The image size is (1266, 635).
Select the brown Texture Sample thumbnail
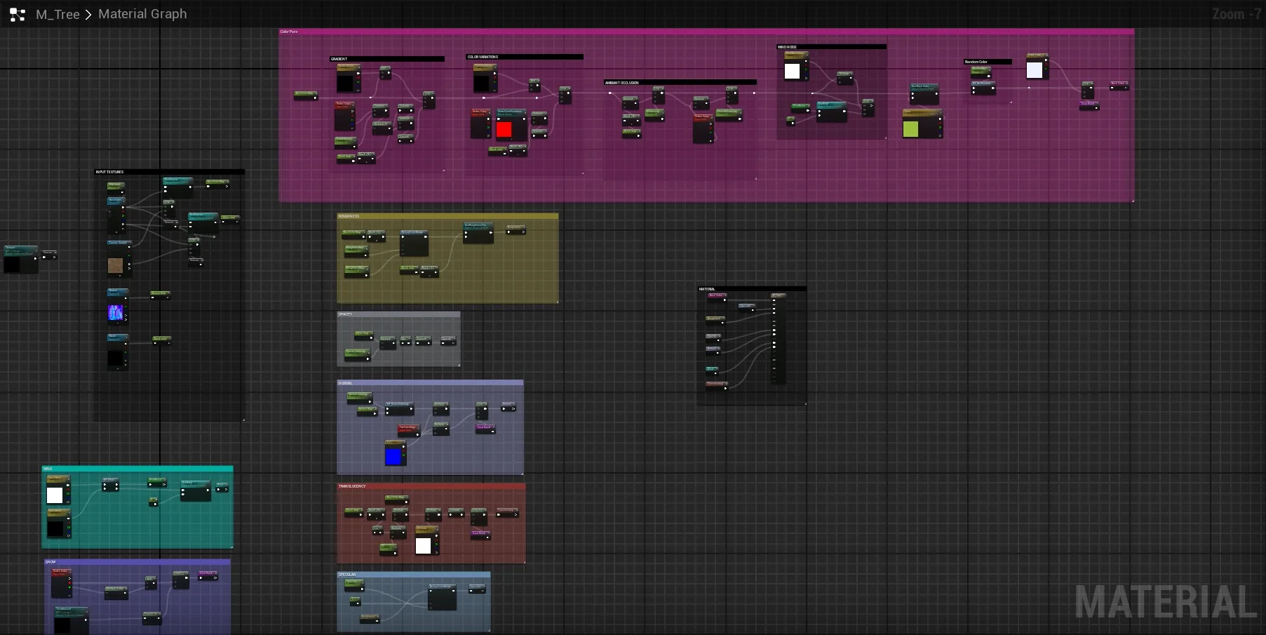click(x=115, y=265)
